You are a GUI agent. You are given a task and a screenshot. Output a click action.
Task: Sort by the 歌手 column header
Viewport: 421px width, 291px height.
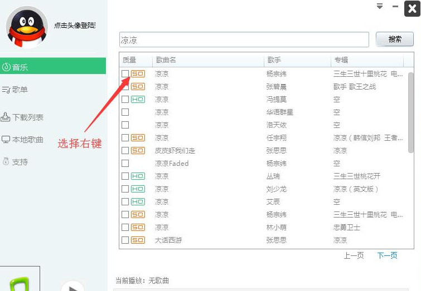click(x=297, y=60)
